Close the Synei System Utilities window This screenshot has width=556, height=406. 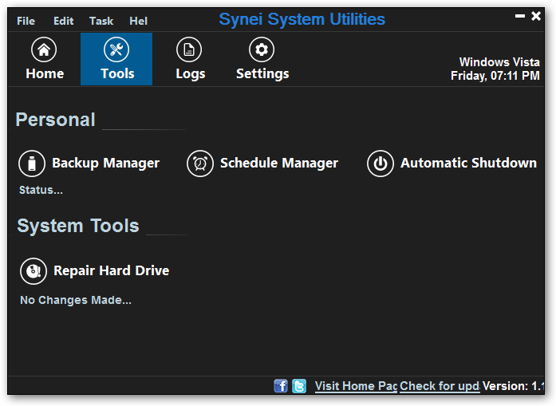point(536,16)
